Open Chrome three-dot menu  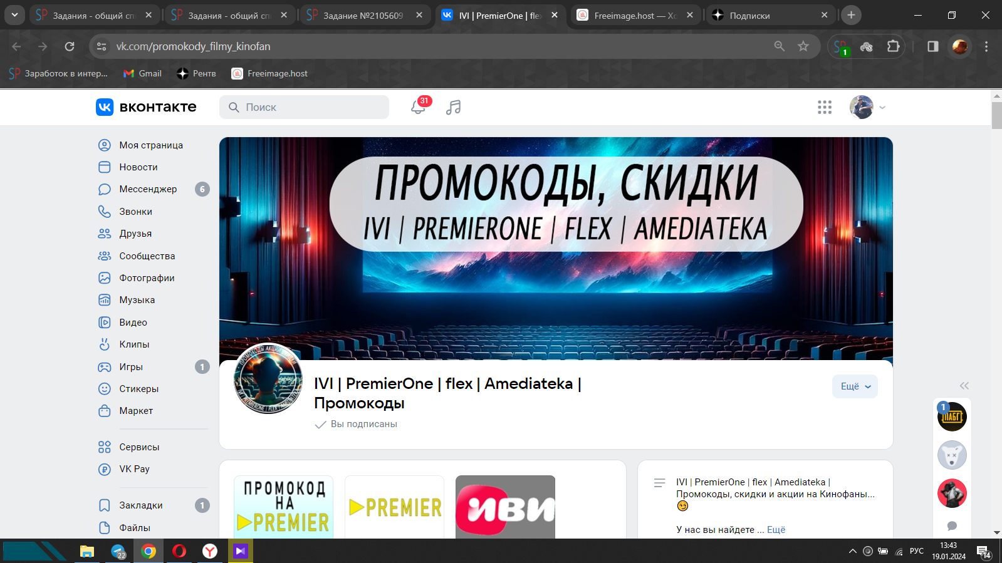point(986,46)
